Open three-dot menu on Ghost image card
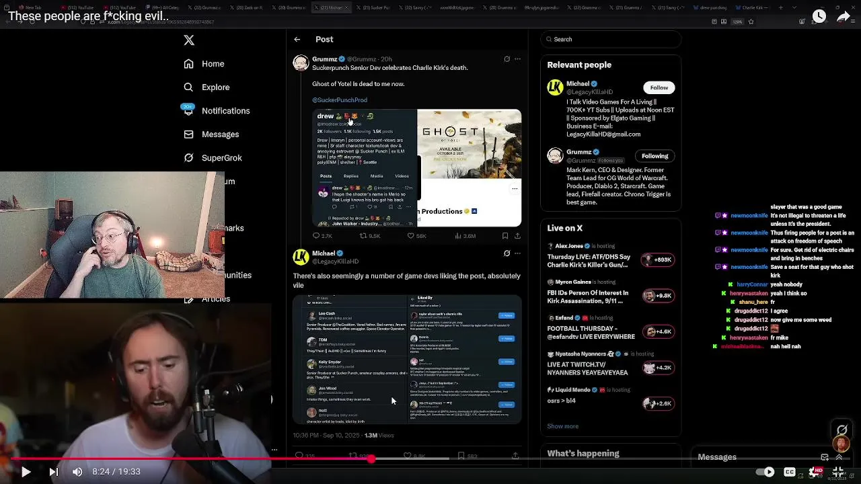 (515, 189)
